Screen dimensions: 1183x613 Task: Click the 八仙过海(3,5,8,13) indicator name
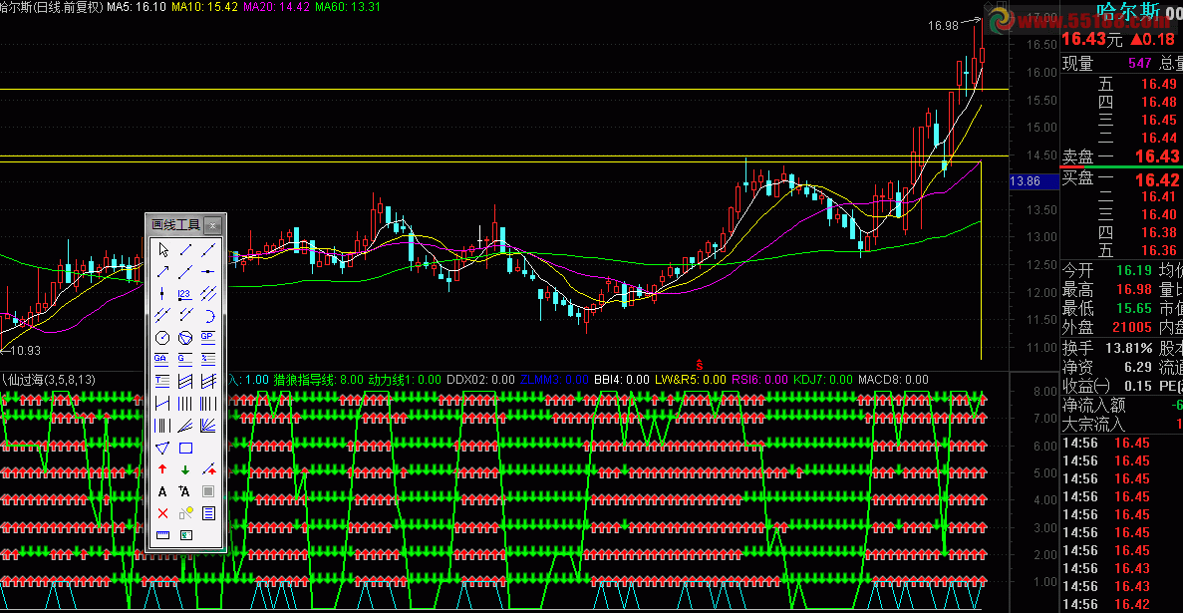[x=48, y=379]
